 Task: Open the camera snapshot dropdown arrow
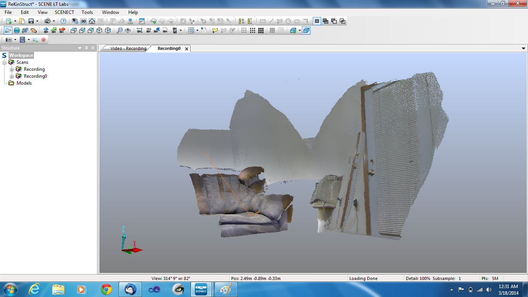(15, 40)
